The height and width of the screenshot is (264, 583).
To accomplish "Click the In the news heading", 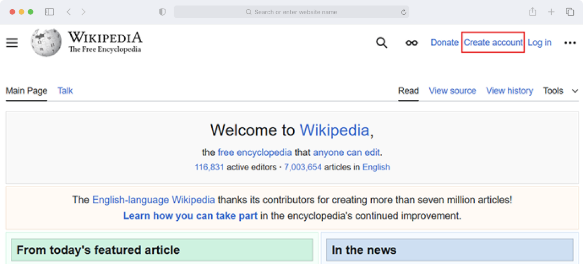I will 364,250.
